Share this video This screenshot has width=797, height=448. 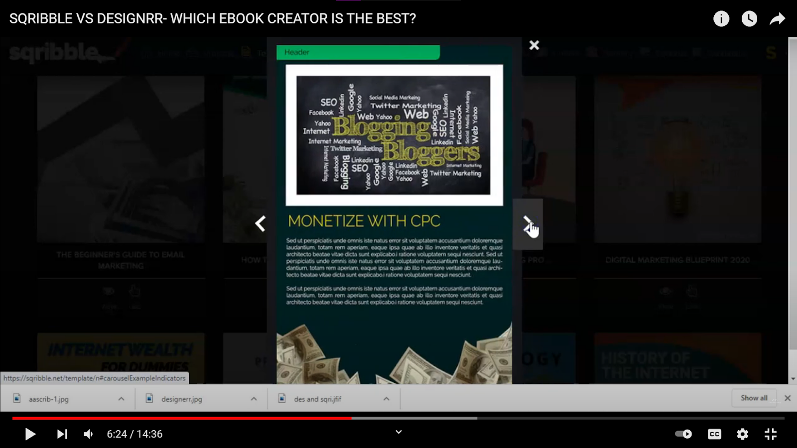coord(777,19)
